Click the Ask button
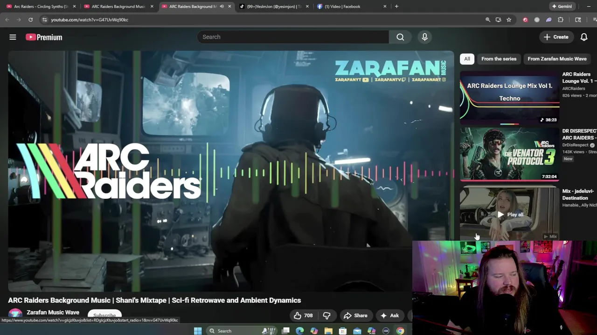The height and width of the screenshot is (335, 597). coord(389,315)
